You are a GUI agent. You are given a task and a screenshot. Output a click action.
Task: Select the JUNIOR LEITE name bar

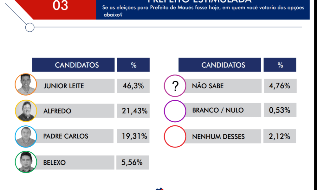(75, 86)
